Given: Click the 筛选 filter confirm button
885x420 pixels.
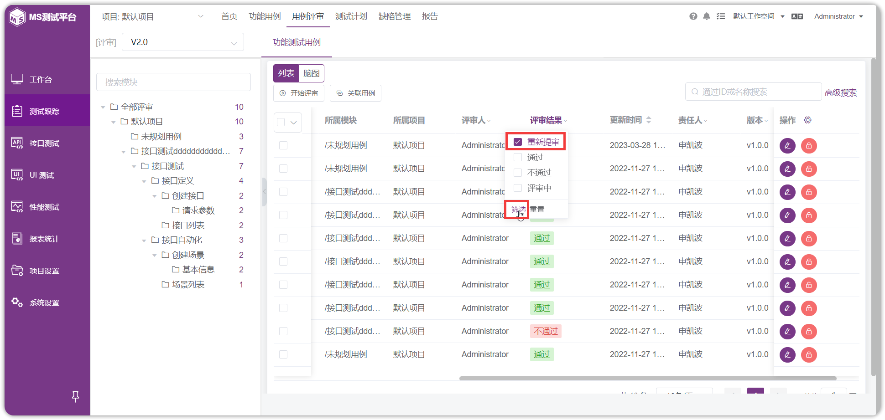Looking at the screenshot, I should point(518,210).
